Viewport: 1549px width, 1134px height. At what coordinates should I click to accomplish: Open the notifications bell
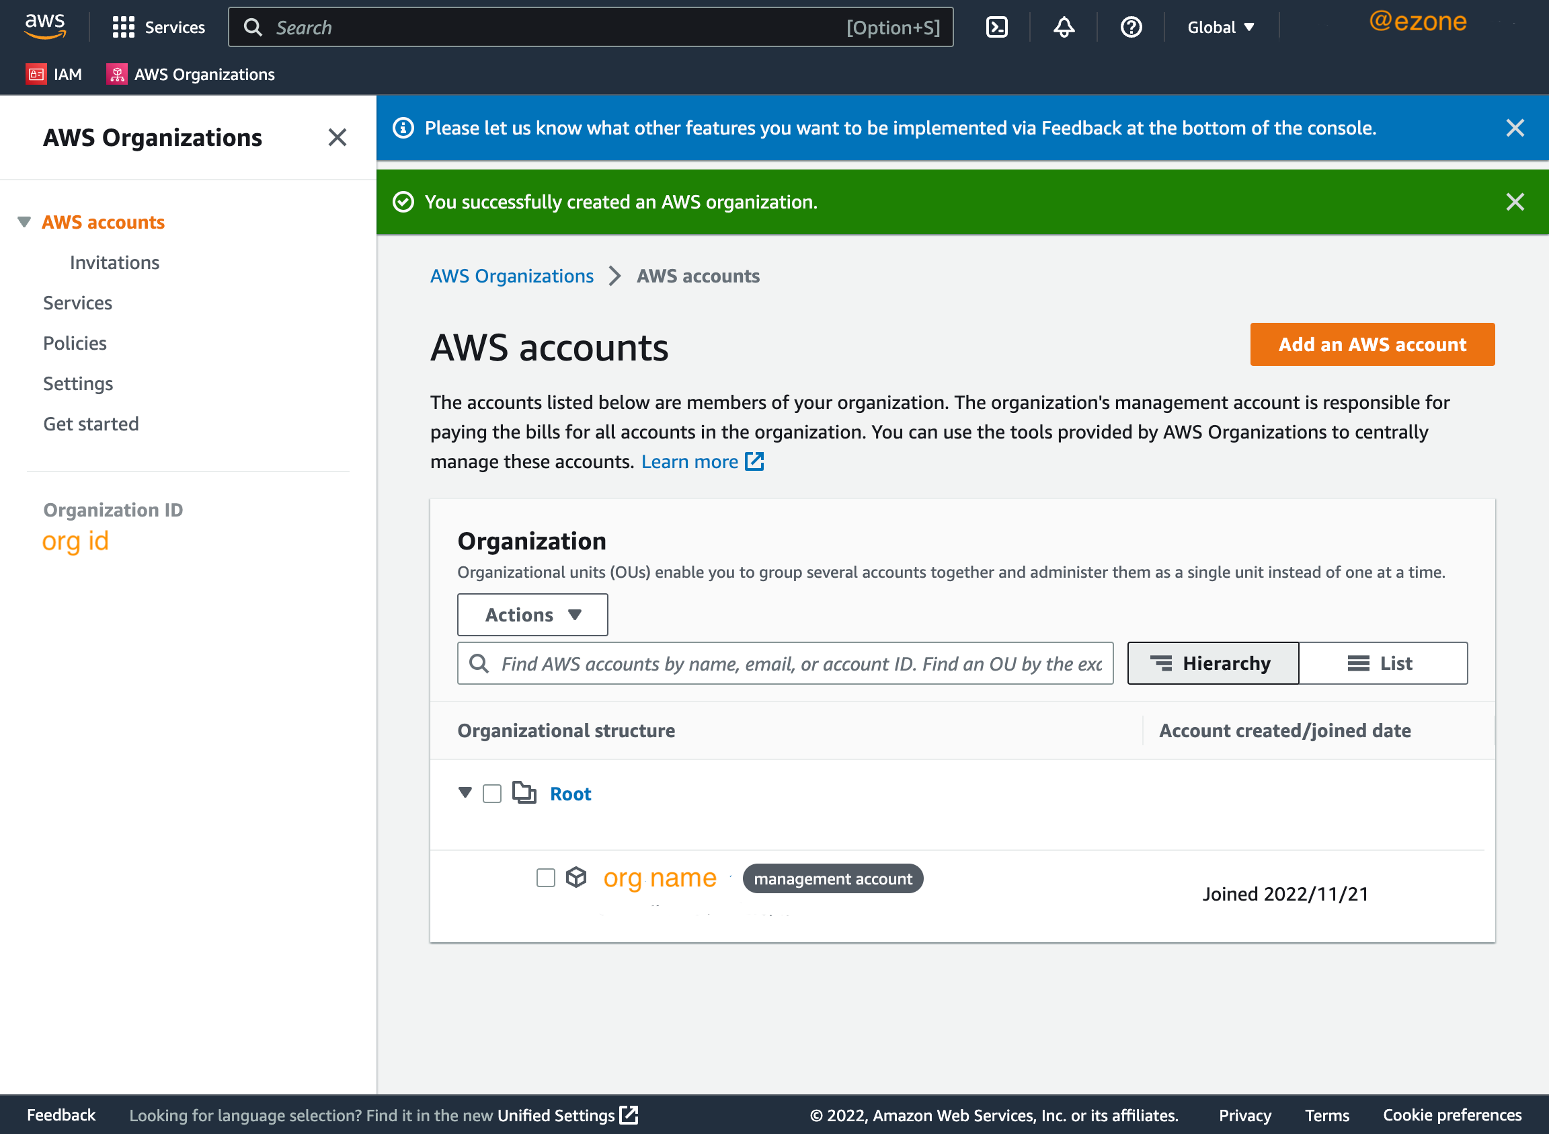point(1064,28)
